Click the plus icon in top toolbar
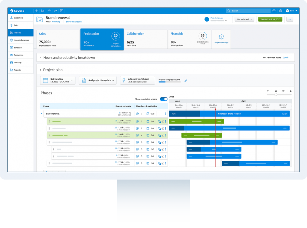Screen dimensions: 307x228 point(37,11)
